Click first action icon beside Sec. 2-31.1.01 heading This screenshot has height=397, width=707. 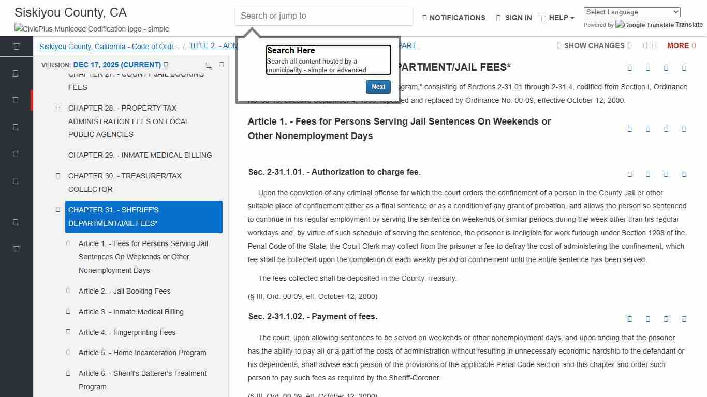click(630, 174)
